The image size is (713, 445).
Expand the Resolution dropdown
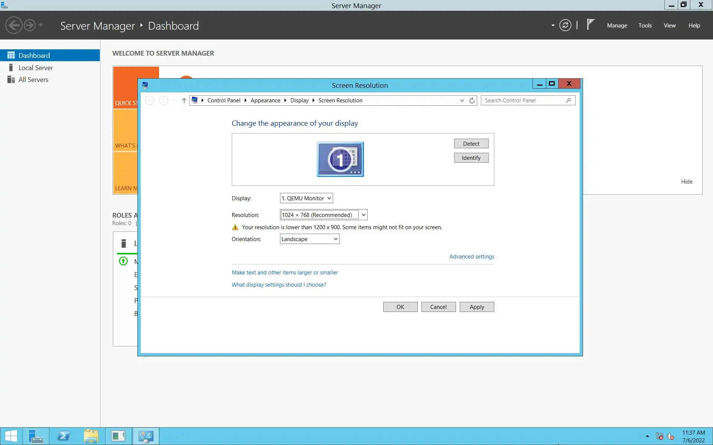pos(363,215)
